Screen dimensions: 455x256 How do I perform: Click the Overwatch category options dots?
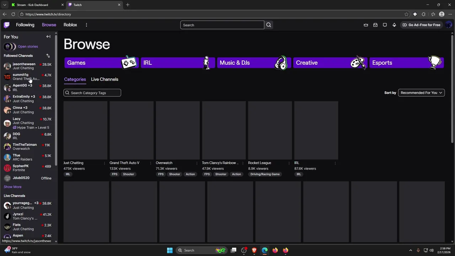click(197, 163)
